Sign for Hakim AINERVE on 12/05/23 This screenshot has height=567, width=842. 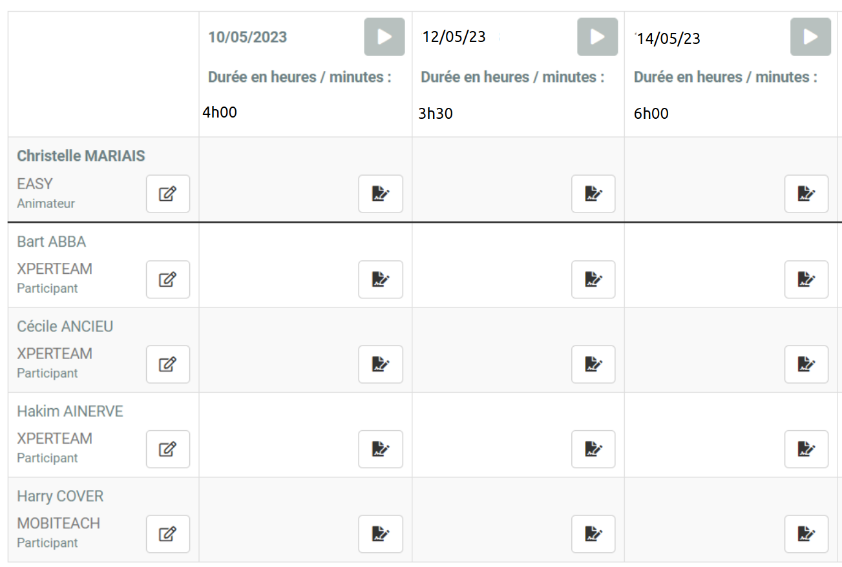pyautogui.click(x=593, y=449)
